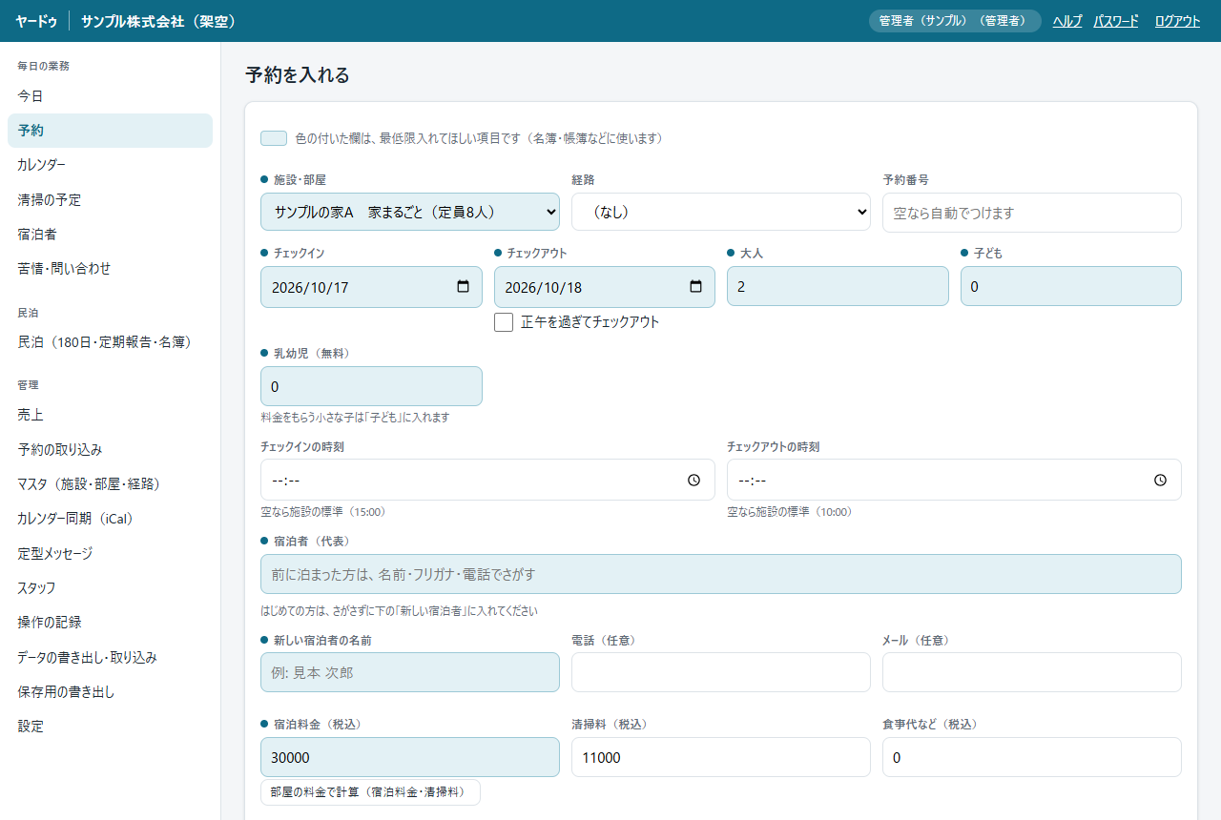Open 宿泊者 in the sidebar
The width and height of the screenshot is (1221, 820).
click(110, 235)
